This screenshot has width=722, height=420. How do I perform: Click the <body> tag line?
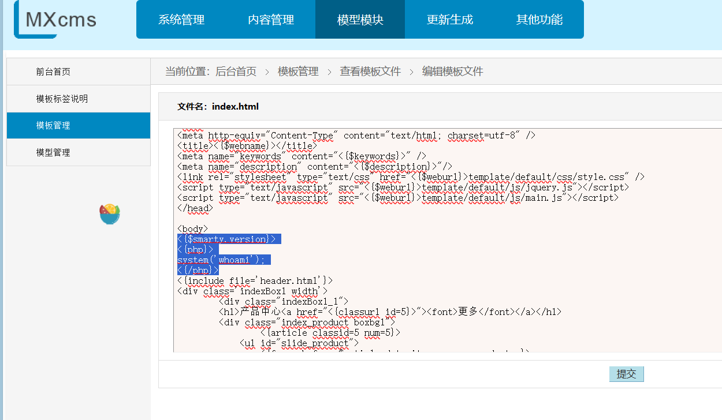pos(193,228)
